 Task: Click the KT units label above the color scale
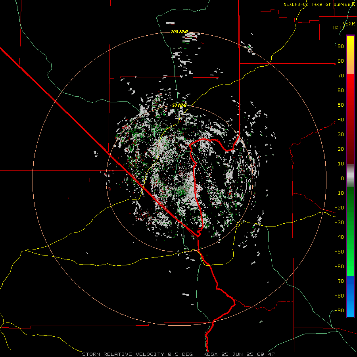pyautogui.click(x=339, y=27)
